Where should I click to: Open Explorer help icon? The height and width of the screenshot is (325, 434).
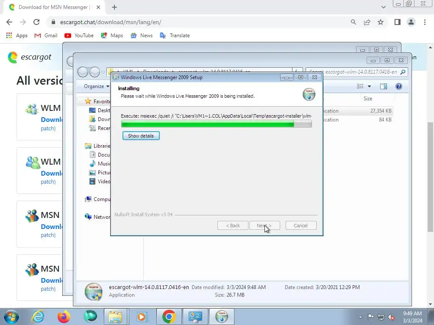(398, 86)
